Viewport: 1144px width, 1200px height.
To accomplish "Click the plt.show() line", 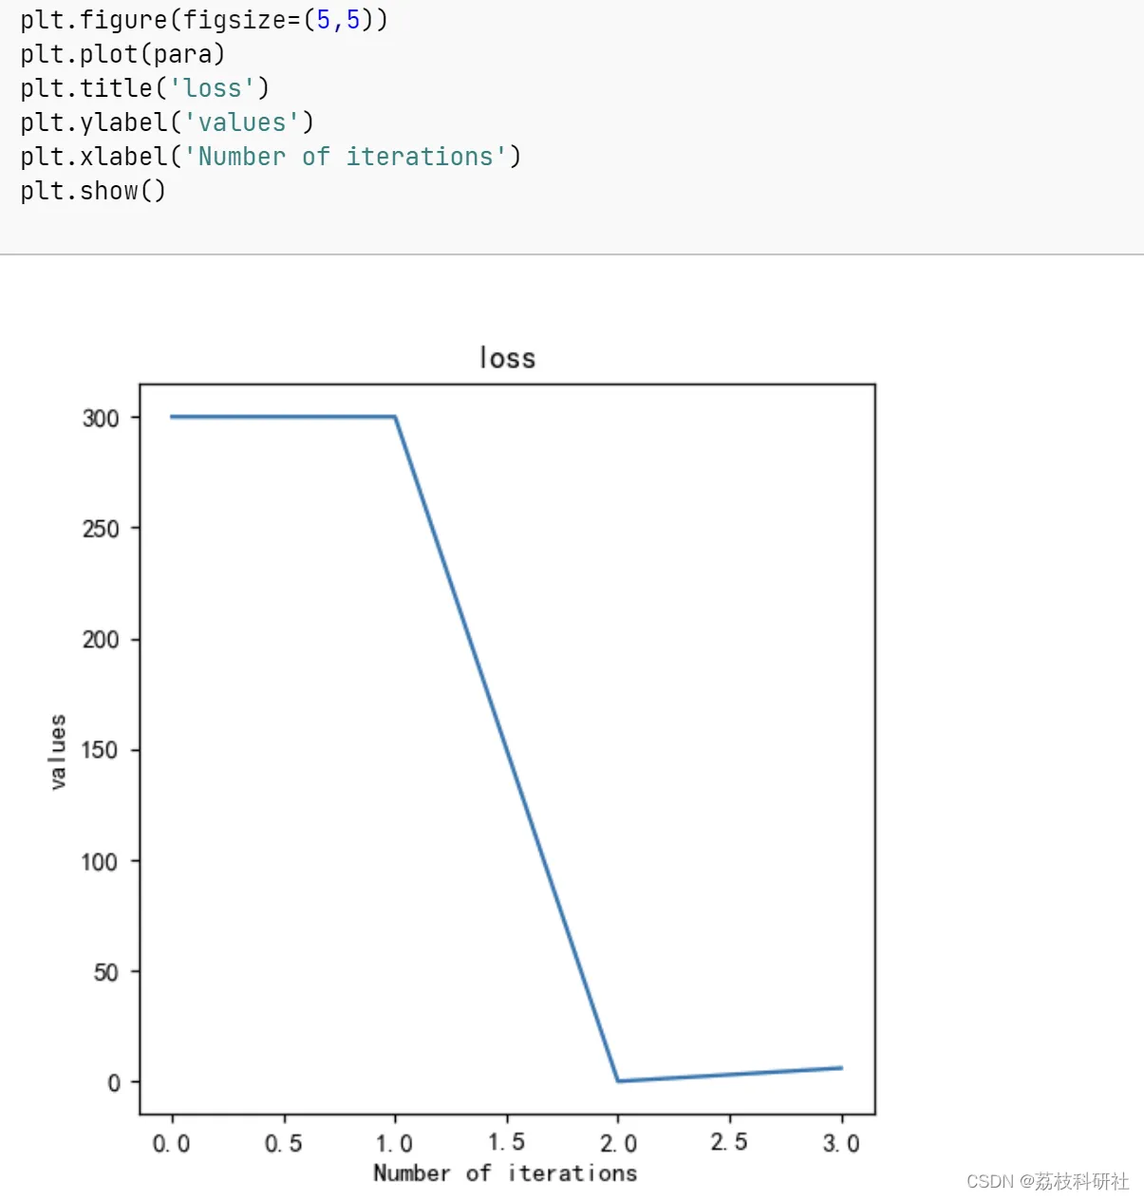I will tap(93, 191).
